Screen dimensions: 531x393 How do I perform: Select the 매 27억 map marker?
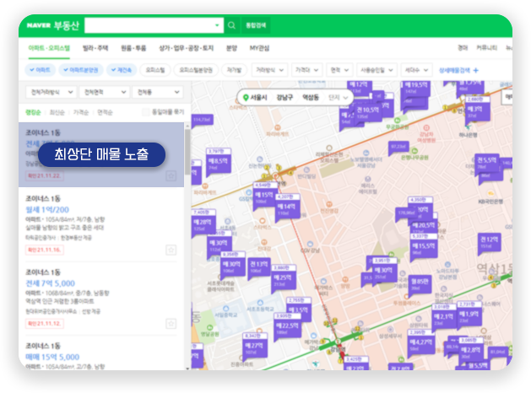pos(255,347)
